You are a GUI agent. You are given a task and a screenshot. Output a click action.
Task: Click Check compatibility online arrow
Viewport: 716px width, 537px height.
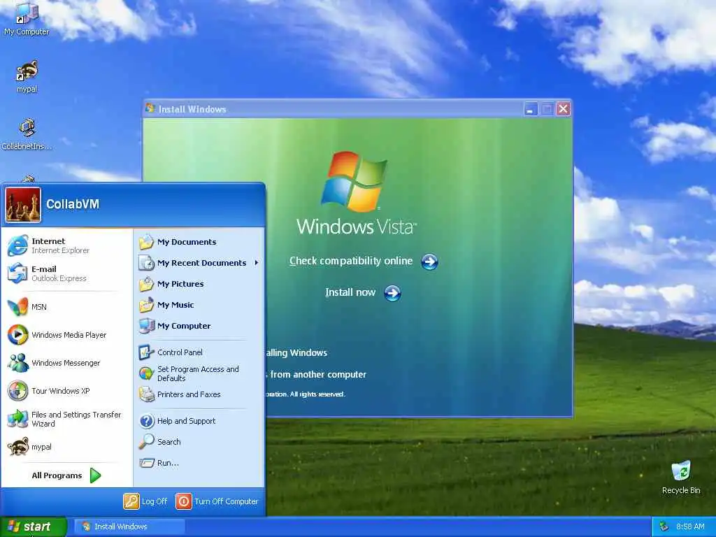[429, 262]
